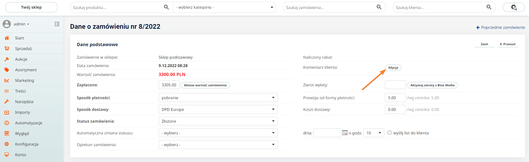The width and height of the screenshot is (529, 162).
Task: Go to Konfiguracja in the sidebar
Action: point(27,144)
